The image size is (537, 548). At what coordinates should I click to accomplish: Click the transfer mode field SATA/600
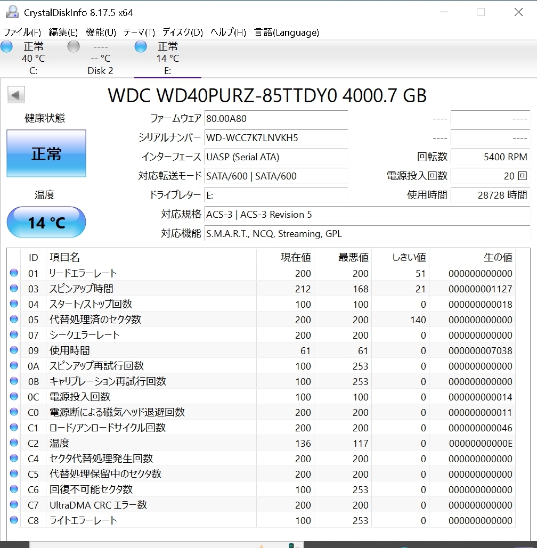pos(276,176)
